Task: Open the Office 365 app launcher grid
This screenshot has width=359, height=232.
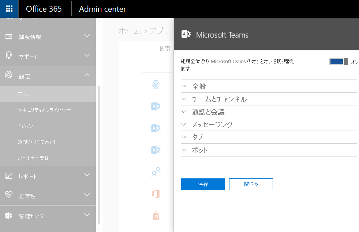Action: click(9, 9)
